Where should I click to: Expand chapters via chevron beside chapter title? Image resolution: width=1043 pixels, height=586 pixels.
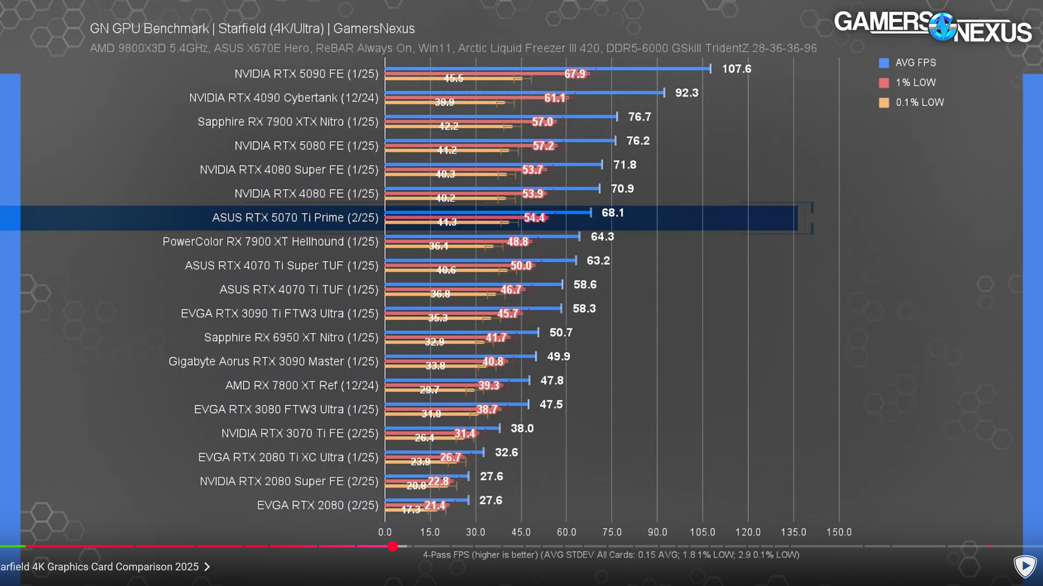click(207, 567)
